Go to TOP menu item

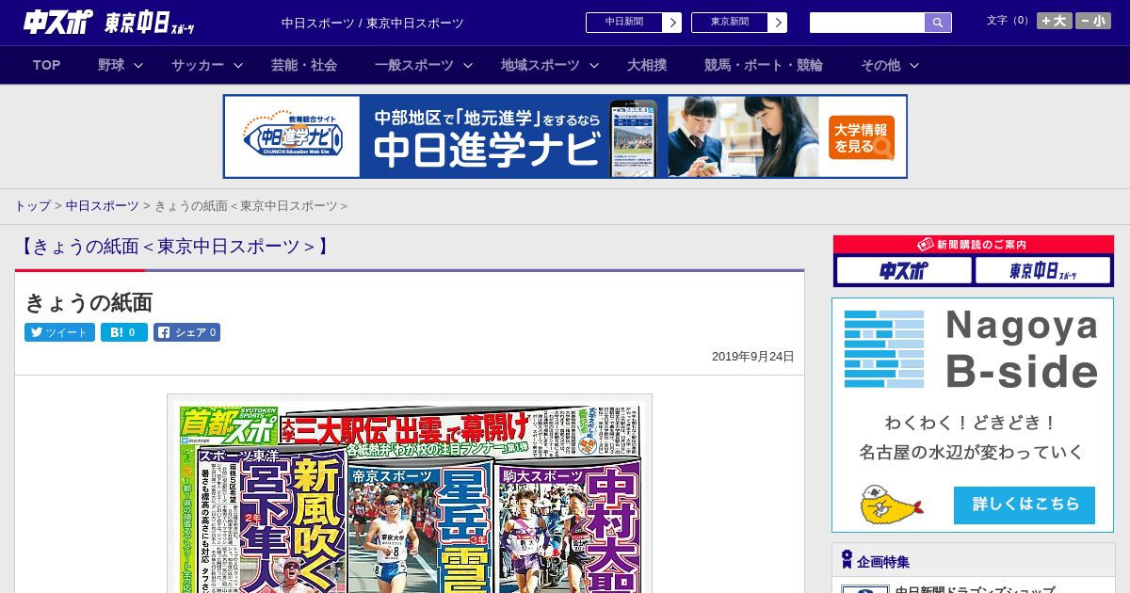point(47,65)
